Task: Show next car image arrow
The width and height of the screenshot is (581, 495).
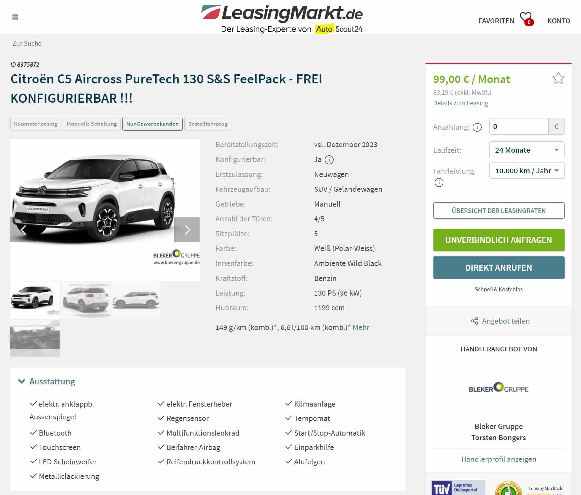Action: coord(187,230)
